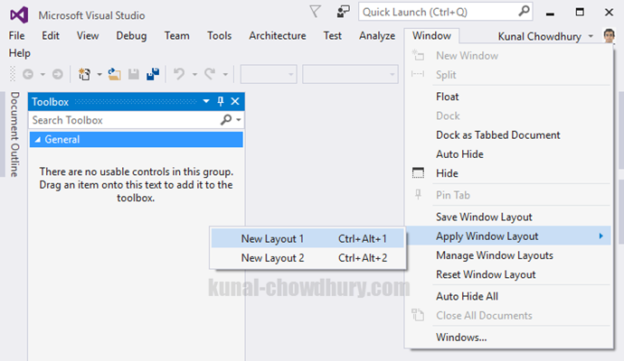Viewport: 624px width, 361px height.
Task: Open the Toolbox search options dropdown
Action: click(239, 119)
